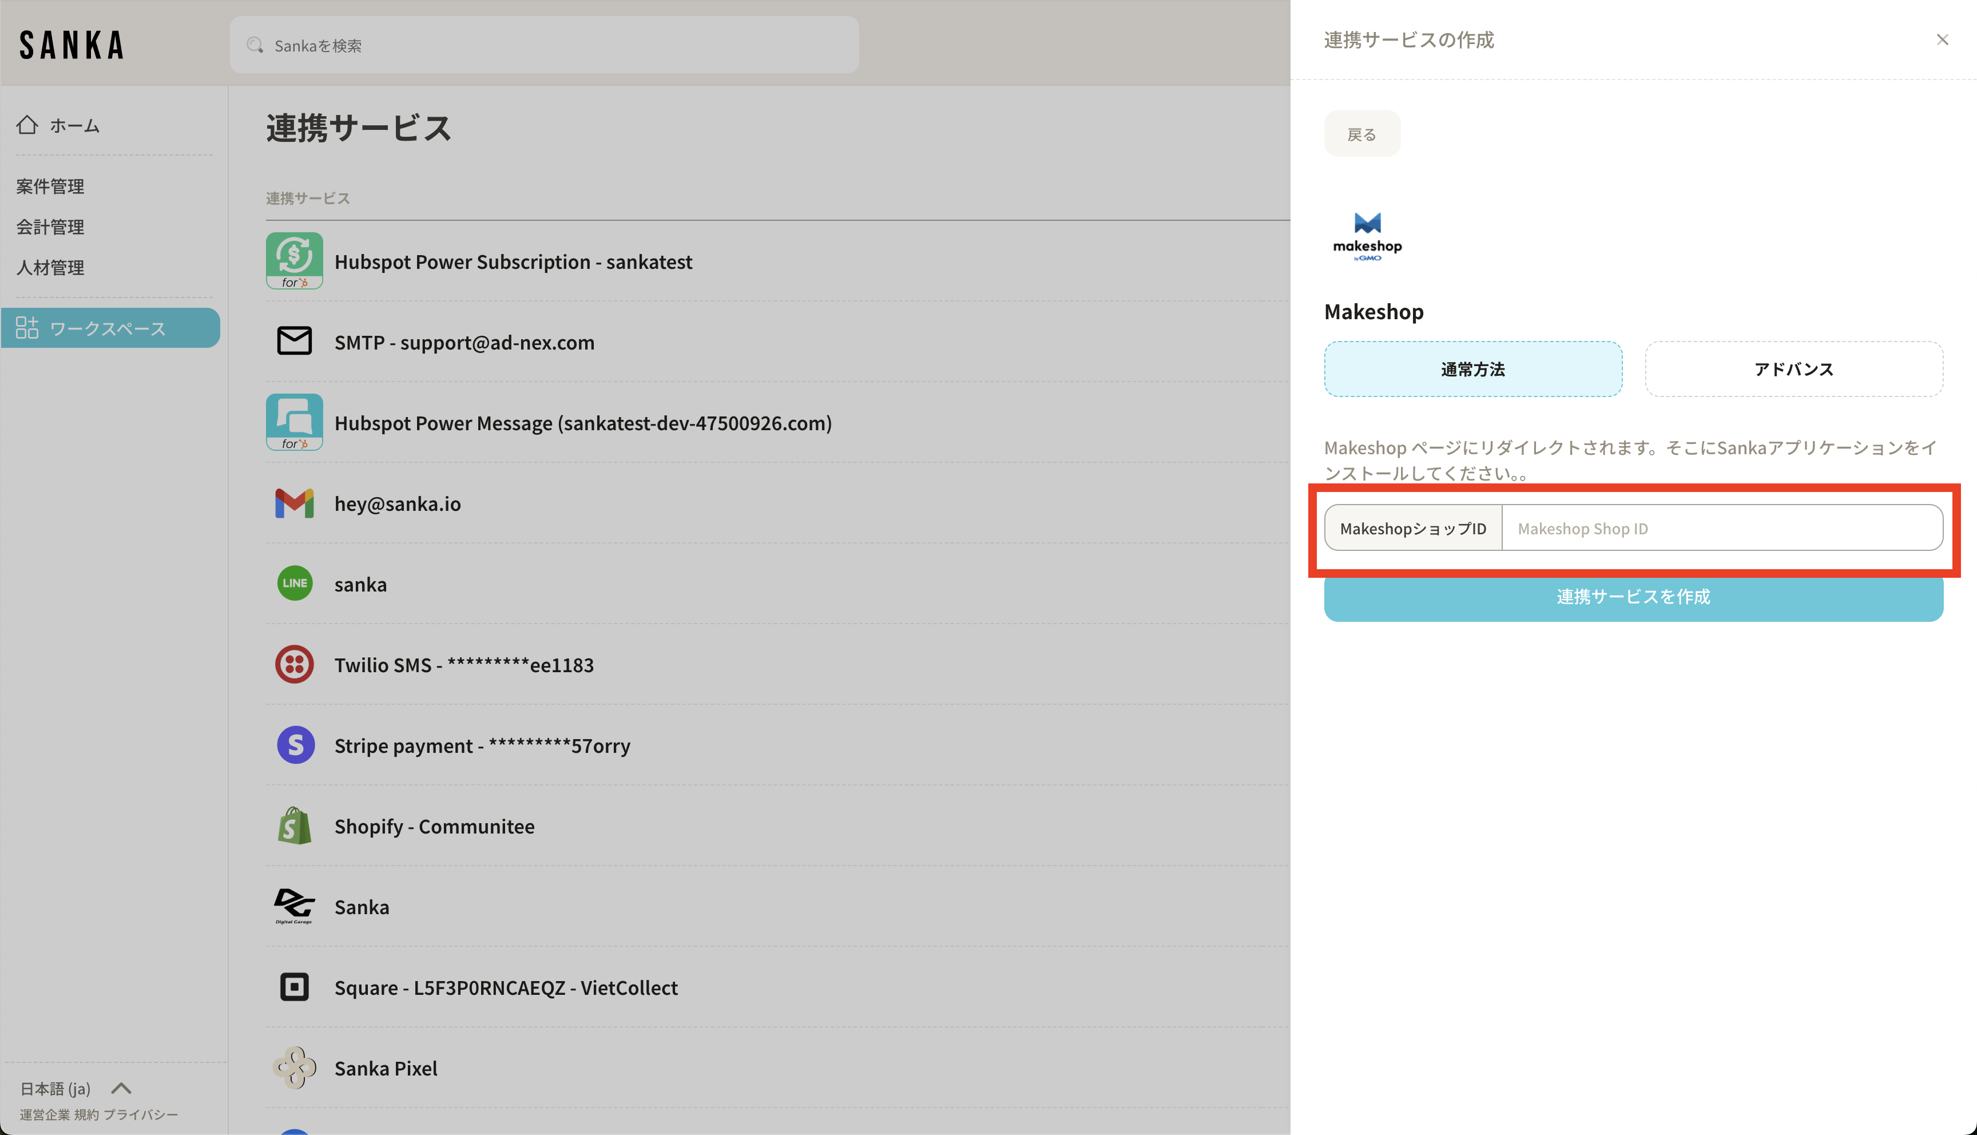Click the Sanka Pixel icon
The image size is (1977, 1135).
[x=294, y=1067]
